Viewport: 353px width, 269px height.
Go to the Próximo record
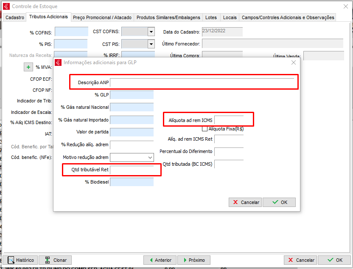pyautogui.click(x=193, y=260)
